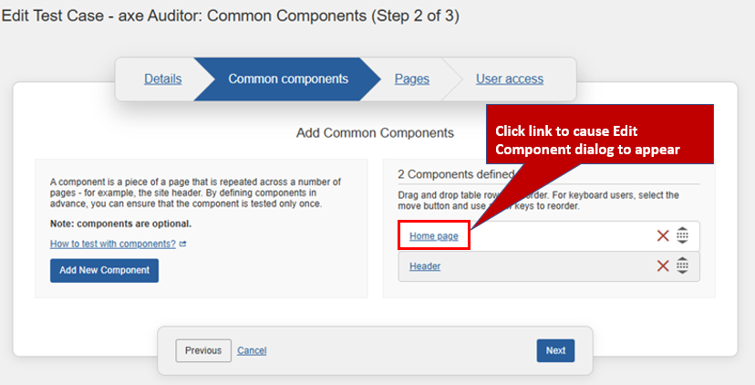
Task: Click the move handle for Home page
Action: click(682, 236)
